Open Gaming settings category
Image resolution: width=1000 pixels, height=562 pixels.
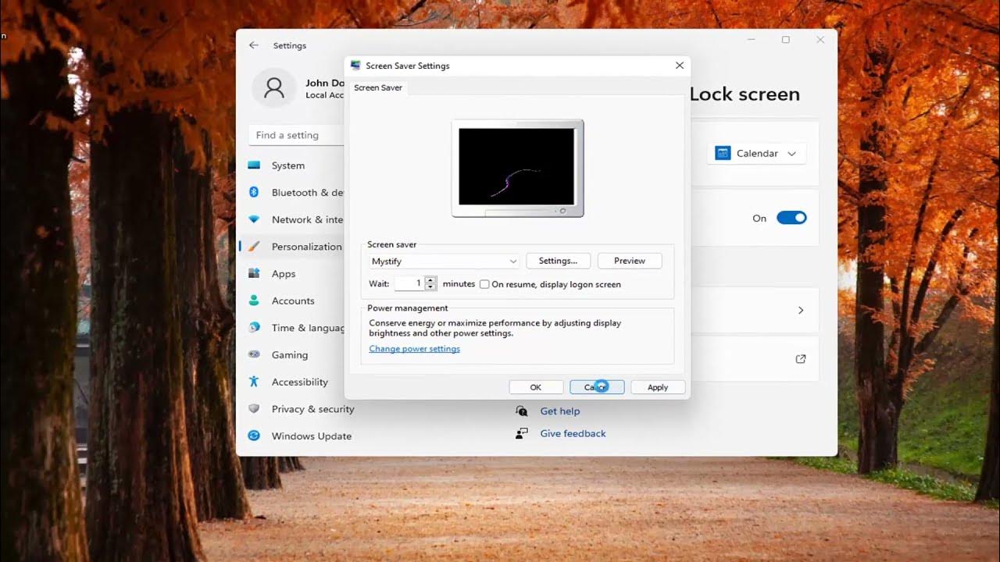[x=291, y=354]
